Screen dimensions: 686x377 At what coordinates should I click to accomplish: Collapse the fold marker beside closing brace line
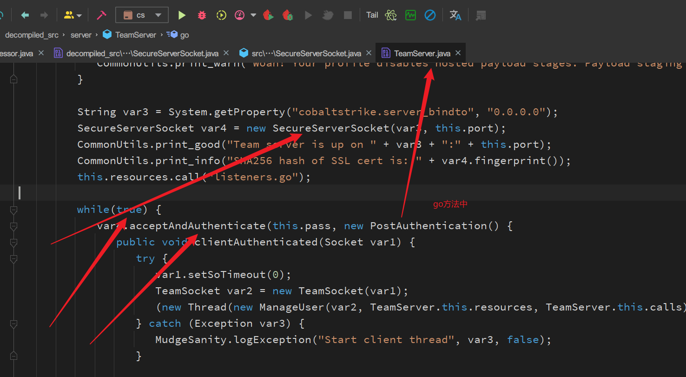13,79
